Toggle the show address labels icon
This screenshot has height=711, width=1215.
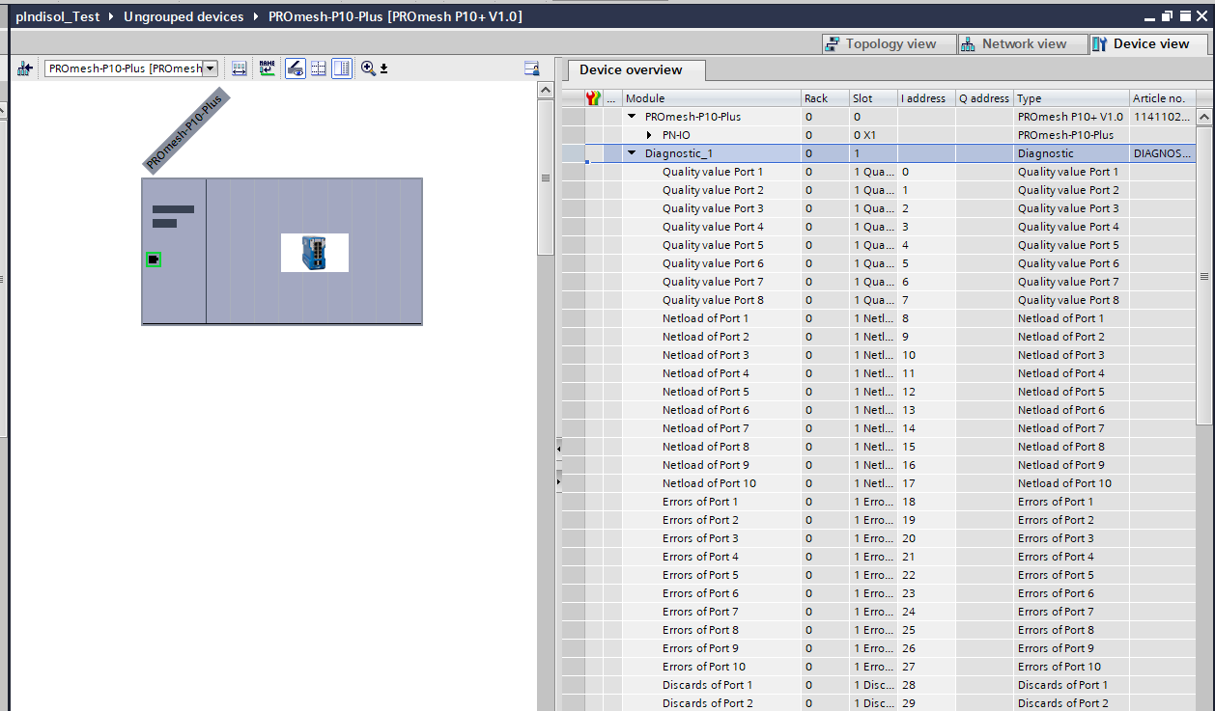pyautogui.click(x=296, y=68)
